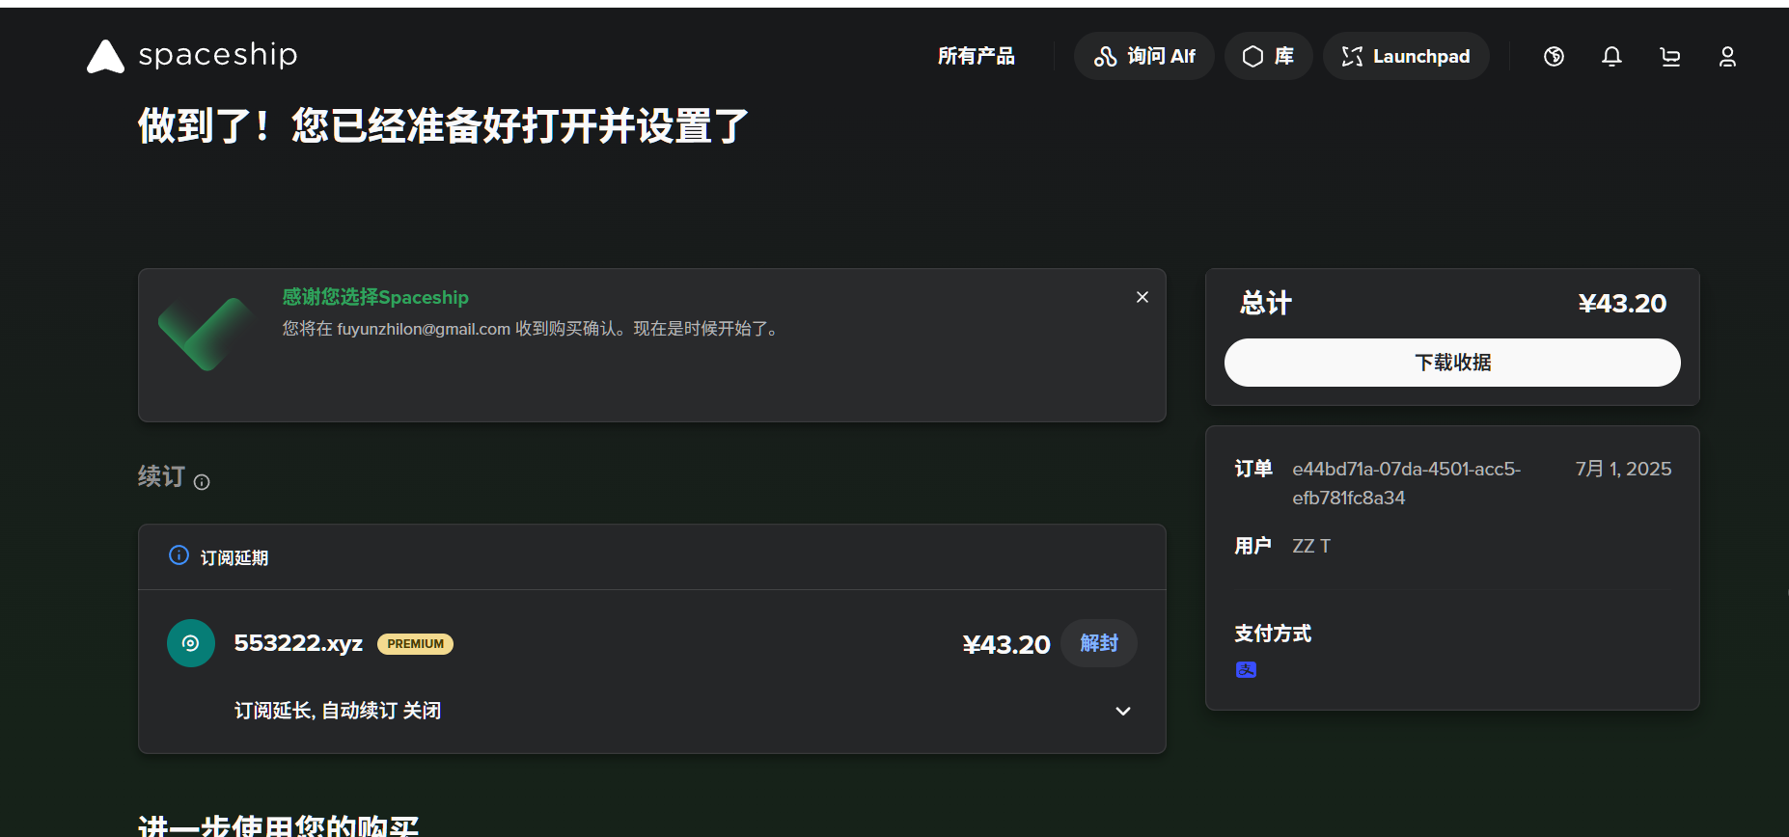This screenshot has height=837, width=1789.
Task: Dismiss the 感谢您选择Spaceship banner
Action: coord(1142,297)
